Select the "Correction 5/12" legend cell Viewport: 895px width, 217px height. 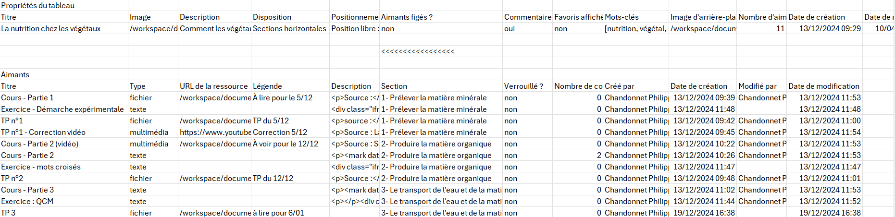tap(280, 133)
